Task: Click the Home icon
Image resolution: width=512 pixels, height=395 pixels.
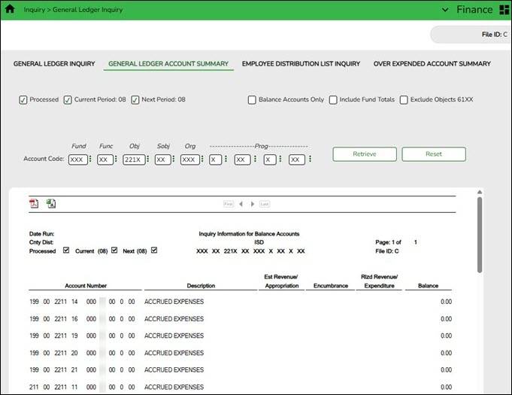Action: 11,10
